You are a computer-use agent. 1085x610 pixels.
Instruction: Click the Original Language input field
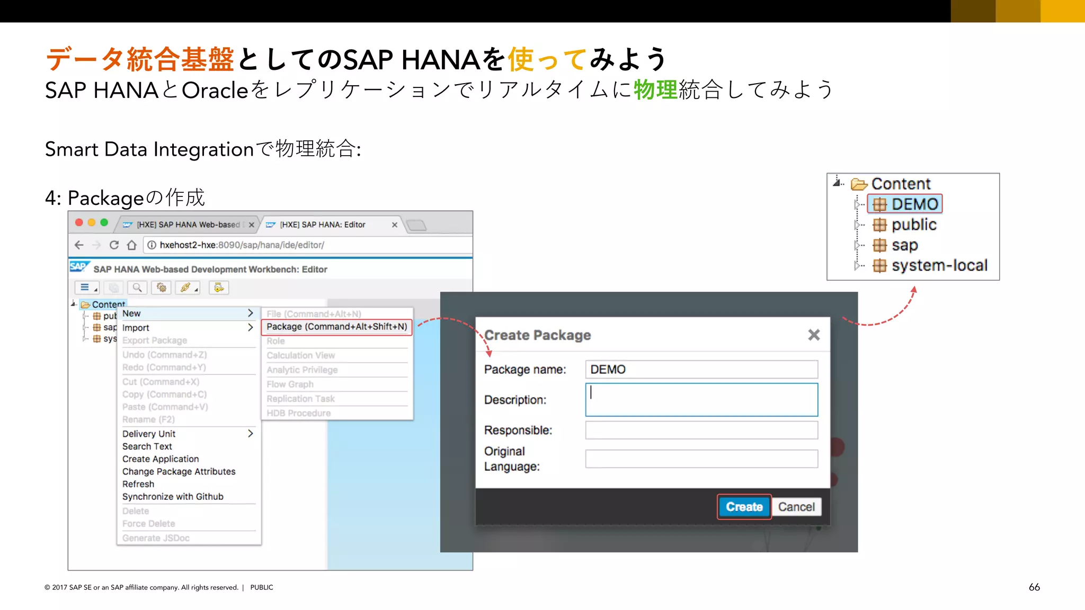701,459
